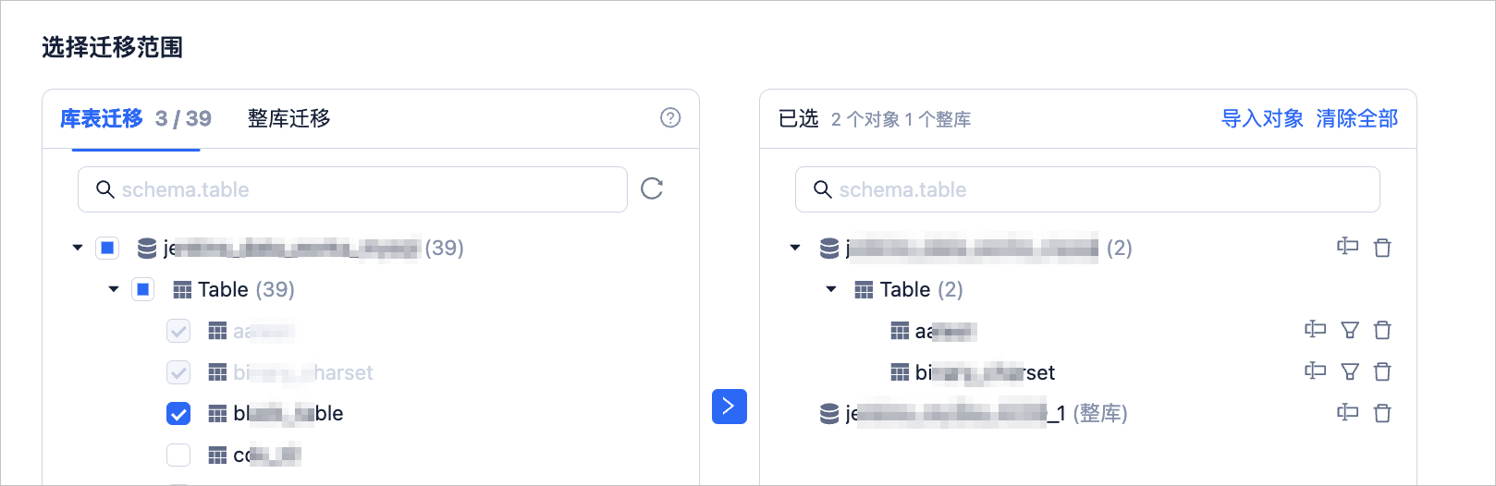Delete the selected 'aa' table with trash icon
The width and height of the screenshot is (1496, 486).
(1382, 330)
